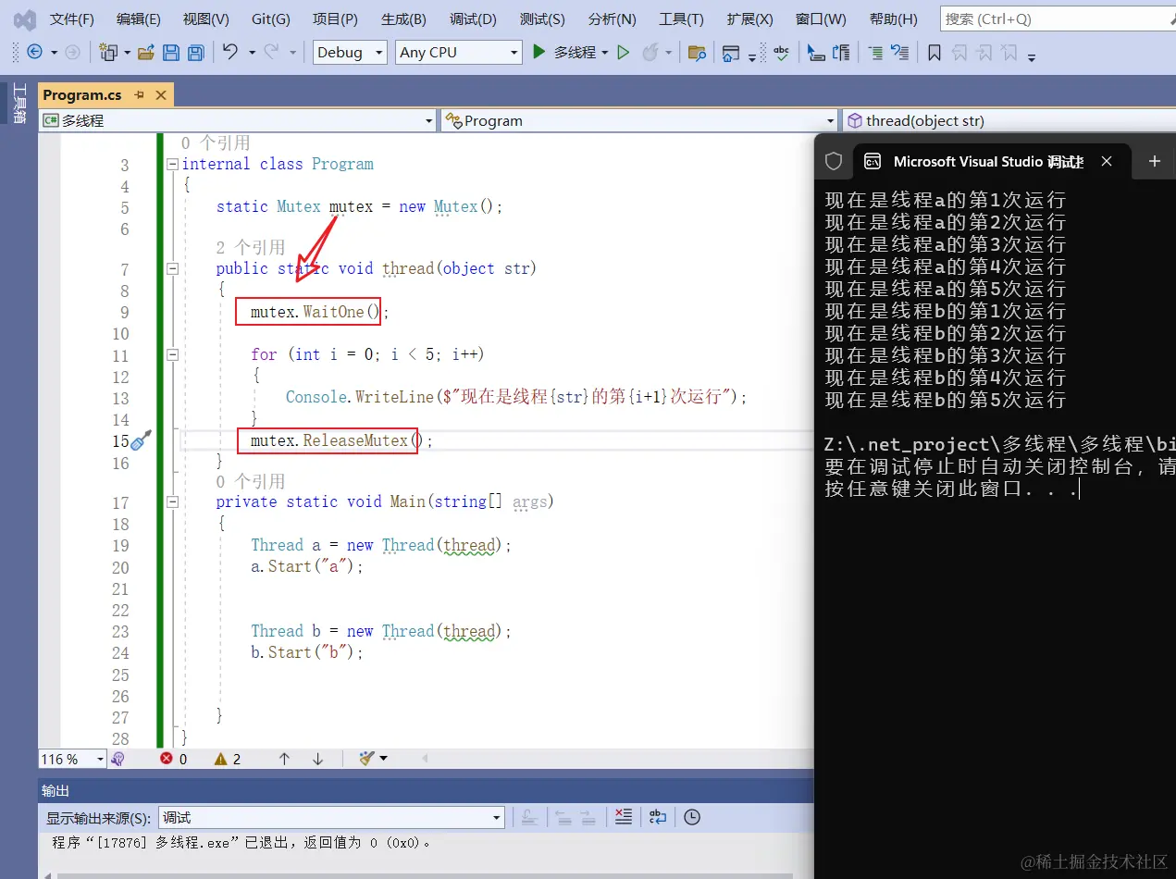Viewport: 1176px width, 879px height.
Task: Click the find in files folder icon
Action: [x=698, y=53]
